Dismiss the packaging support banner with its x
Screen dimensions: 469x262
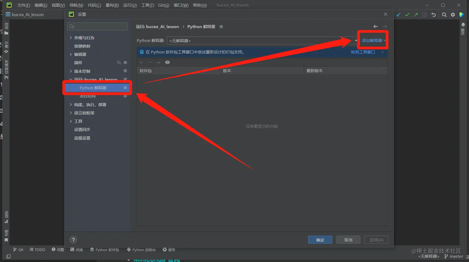point(382,52)
